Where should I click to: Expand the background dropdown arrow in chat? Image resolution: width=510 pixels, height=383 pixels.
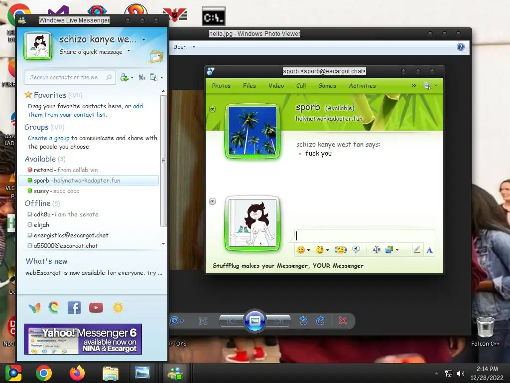(397, 250)
